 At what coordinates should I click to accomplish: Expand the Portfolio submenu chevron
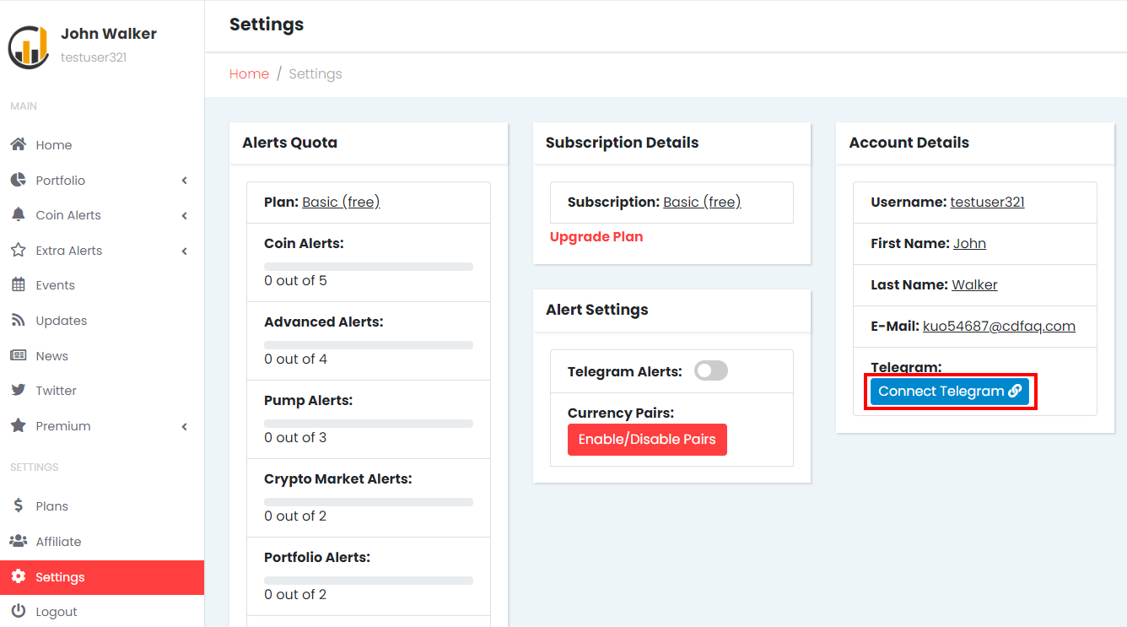tap(184, 180)
